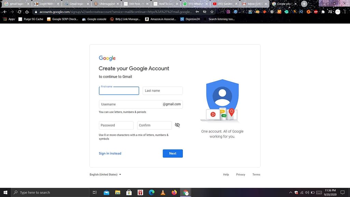The height and width of the screenshot is (197, 350).
Task: Click the padlock site info icon
Action: [x=36, y=12]
